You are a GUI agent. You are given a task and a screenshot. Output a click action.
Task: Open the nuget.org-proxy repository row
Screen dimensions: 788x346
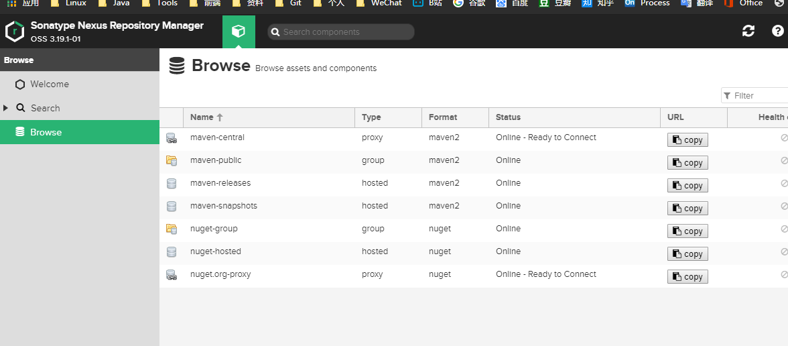pos(473,276)
